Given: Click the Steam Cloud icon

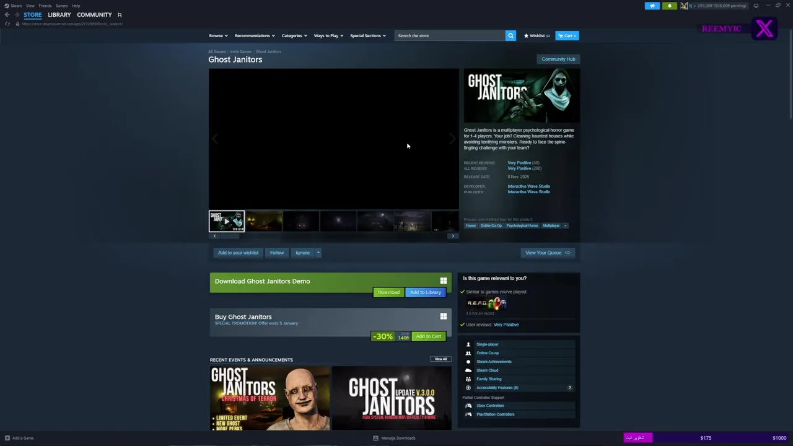Looking at the screenshot, I should point(468,370).
